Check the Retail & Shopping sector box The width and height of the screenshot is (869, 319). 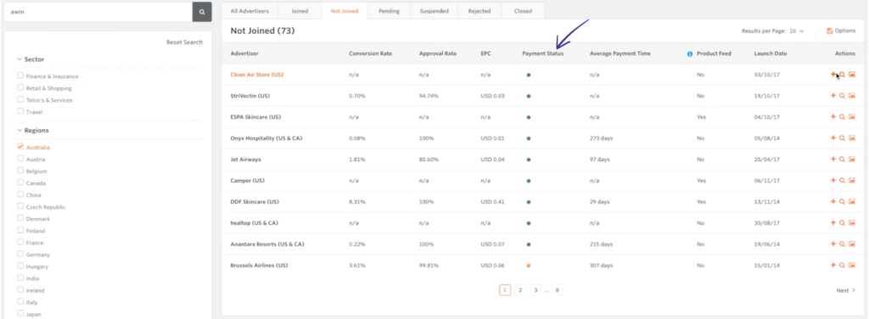click(x=20, y=87)
